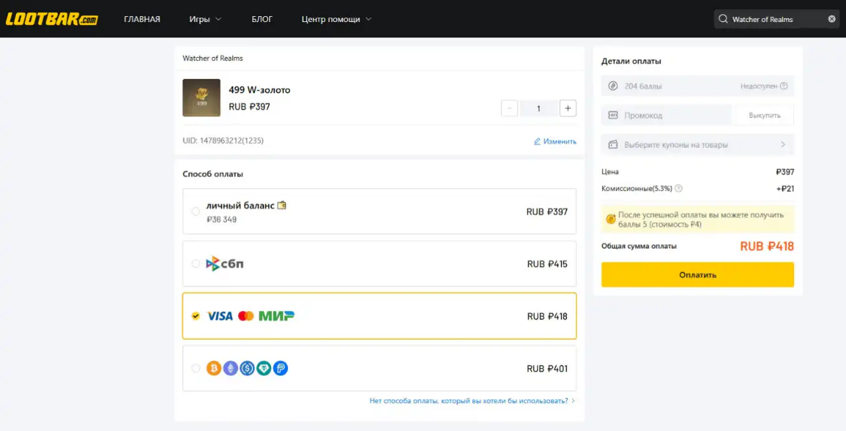Click the help icon next to Недоступен
This screenshot has width=846, height=431.
(784, 86)
